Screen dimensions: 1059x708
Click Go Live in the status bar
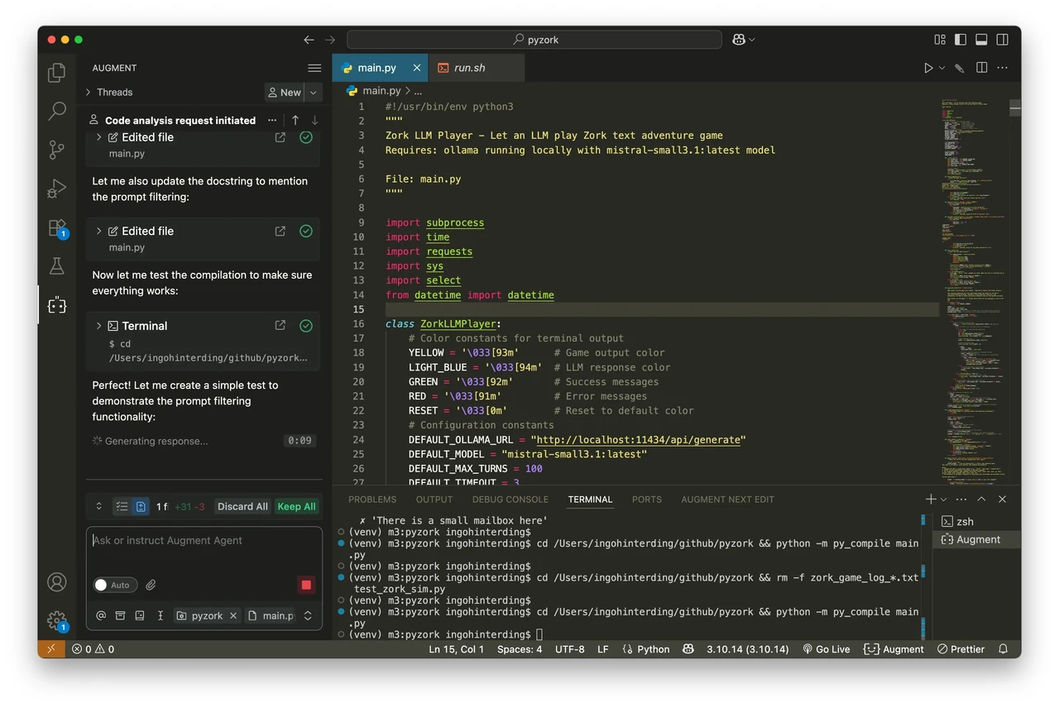tap(826, 649)
